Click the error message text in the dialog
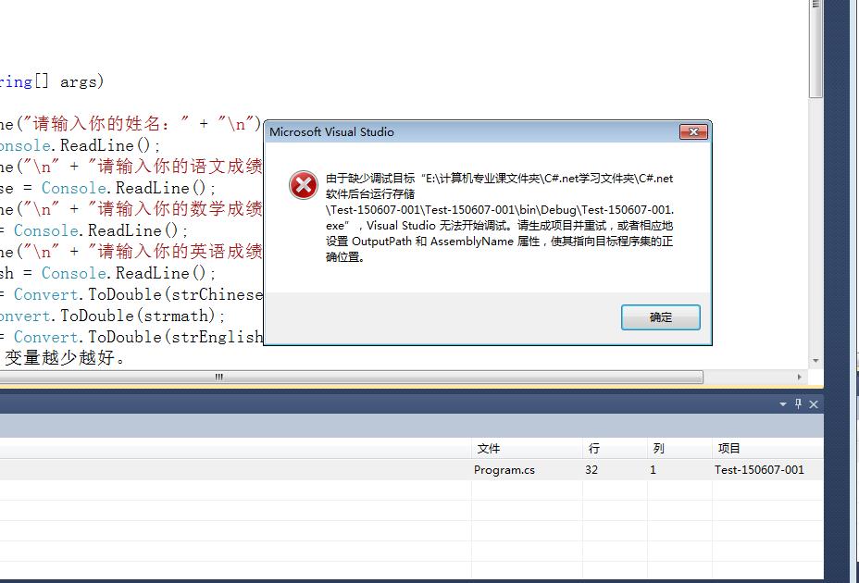Image resolution: width=859 pixels, height=583 pixels. (500, 217)
